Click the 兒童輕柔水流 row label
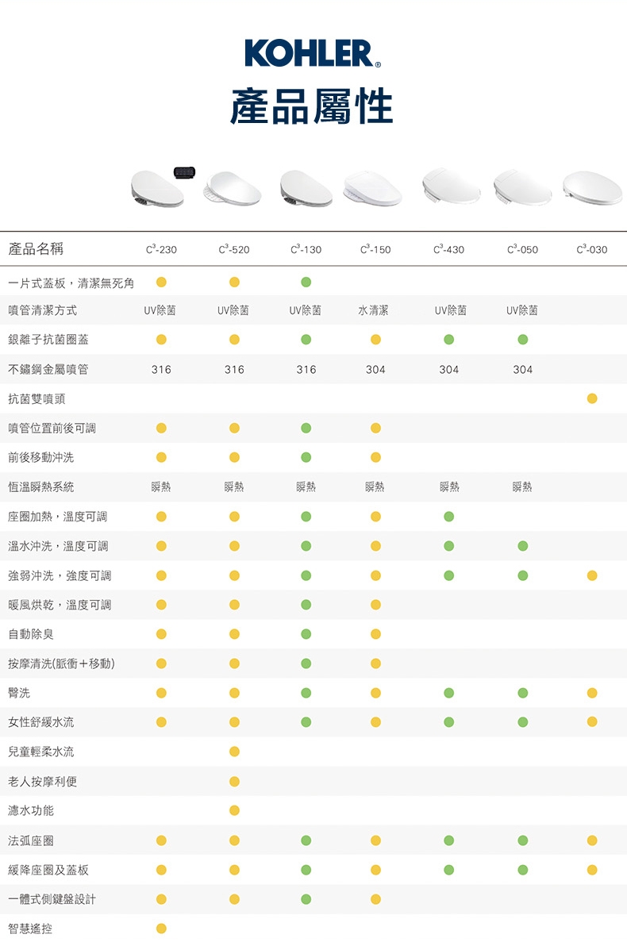627x942 pixels. (x=41, y=752)
